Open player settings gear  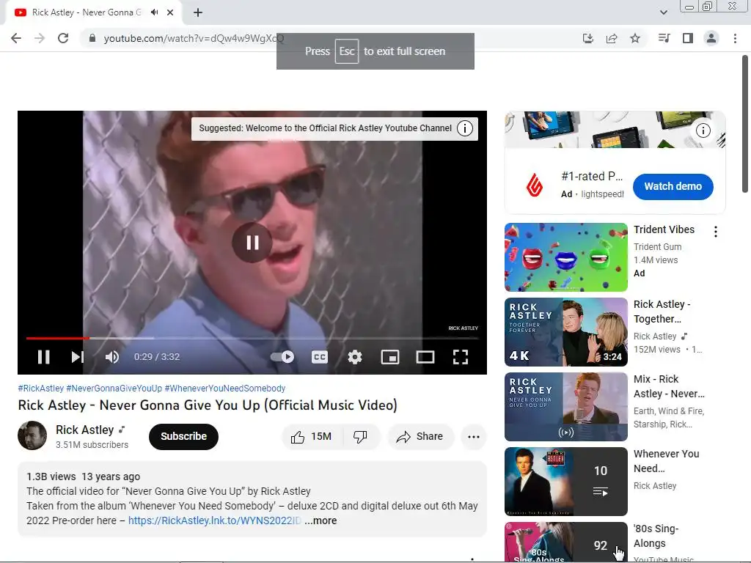pos(355,357)
